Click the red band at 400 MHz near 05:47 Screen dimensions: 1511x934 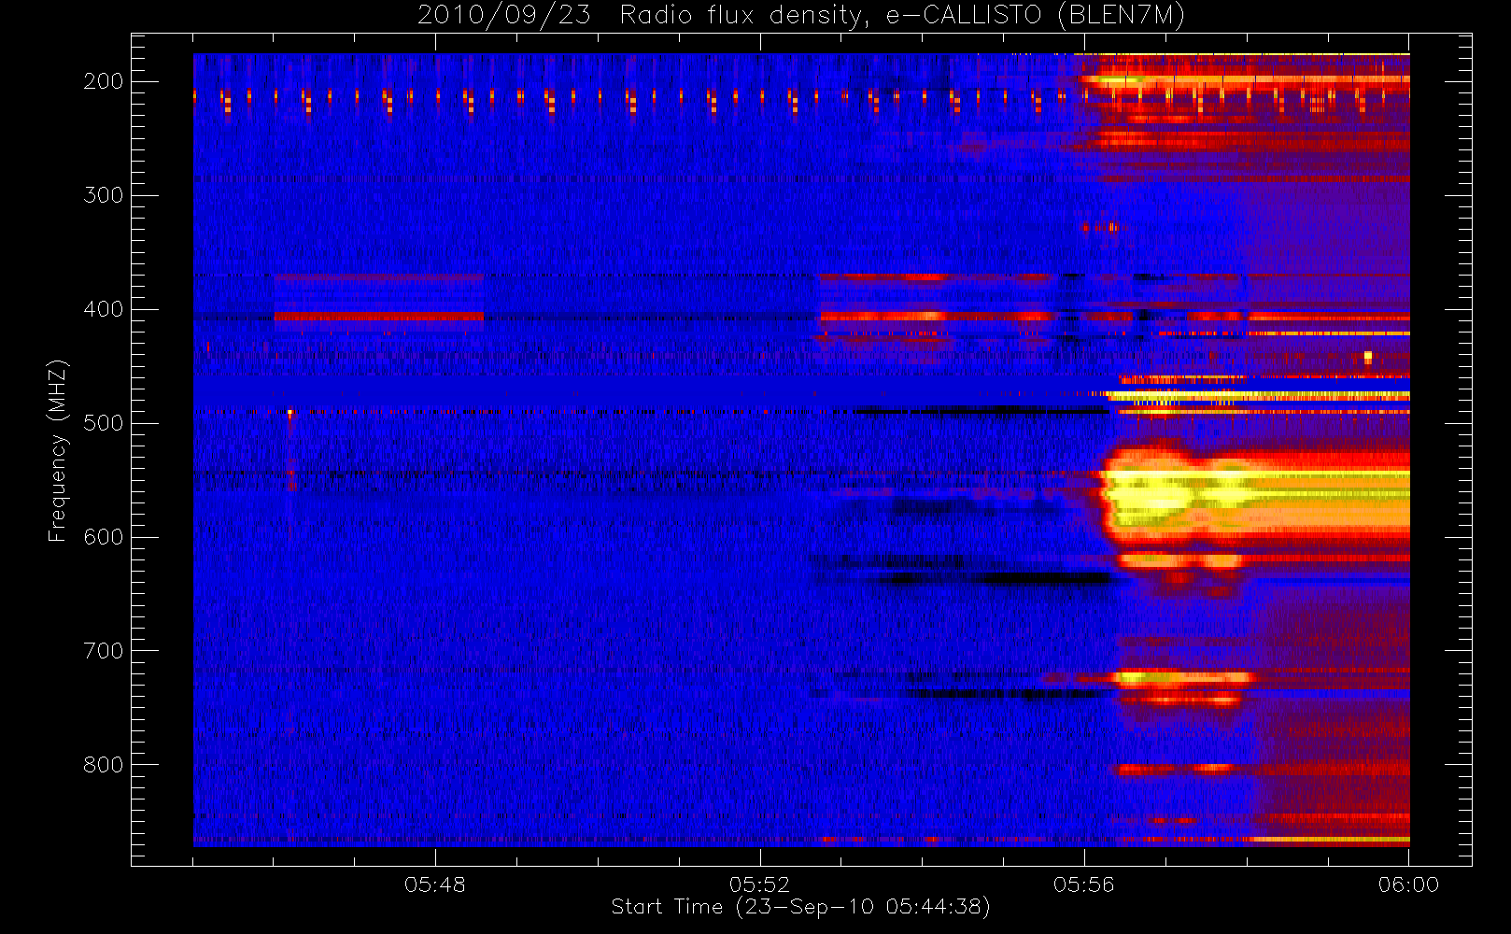(379, 317)
